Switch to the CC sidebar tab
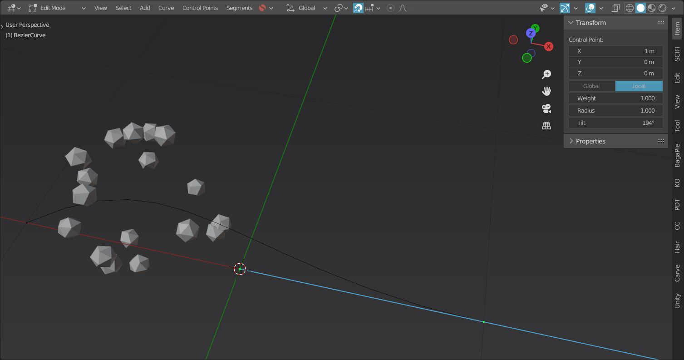The image size is (684, 360). [677, 226]
